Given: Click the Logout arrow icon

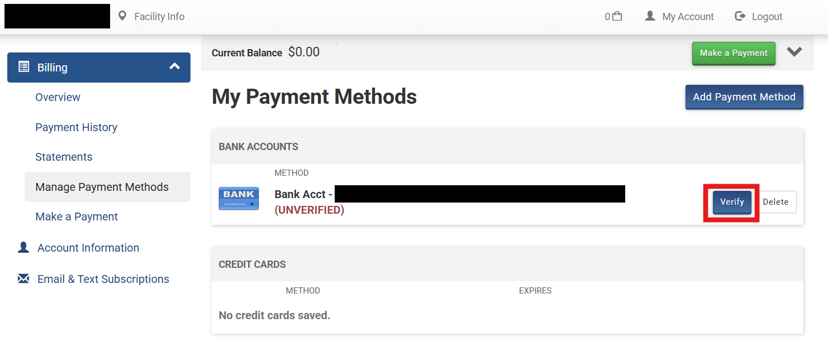Looking at the screenshot, I should tap(740, 16).
